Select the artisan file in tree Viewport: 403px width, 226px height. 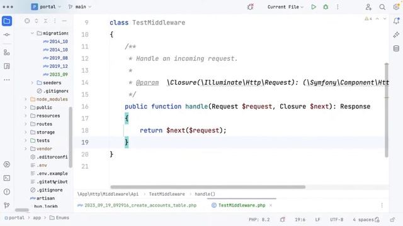coord(42,198)
